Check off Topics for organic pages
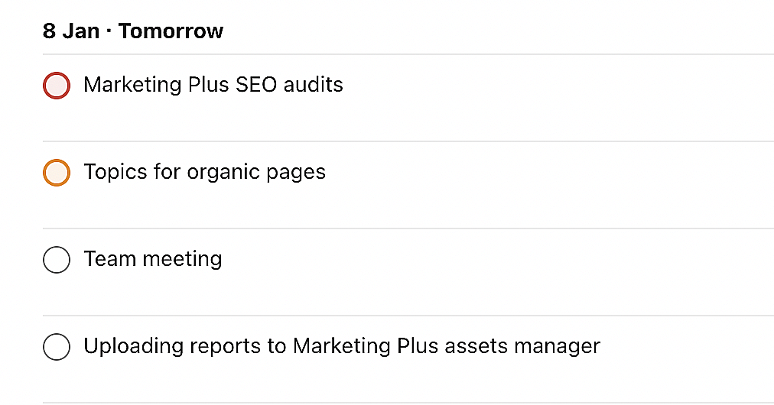The height and width of the screenshot is (405, 774). (x=57, y=173)
